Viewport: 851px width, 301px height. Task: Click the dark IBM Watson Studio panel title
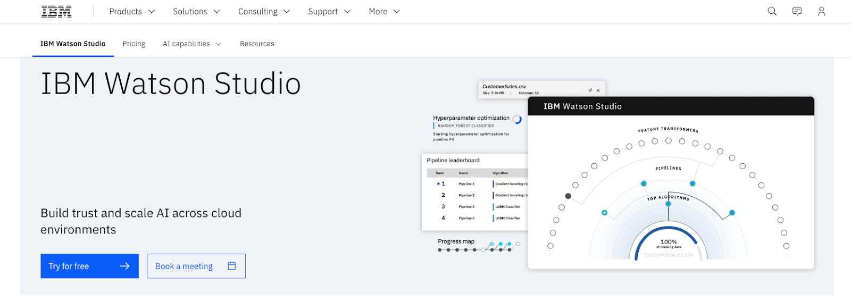[x=582, y=106]
